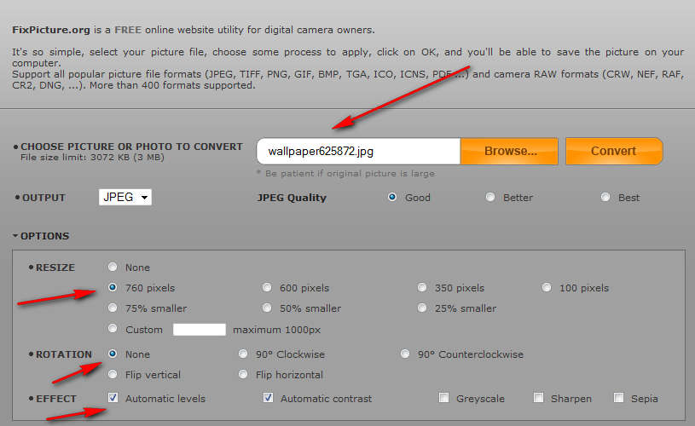Select None for rotation
The height and width of the screenshot is (426, 695).
pyautogui.click(x=113, y=354)
